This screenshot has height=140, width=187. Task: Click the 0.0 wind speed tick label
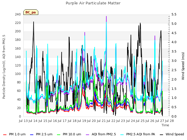pos(174,116)
